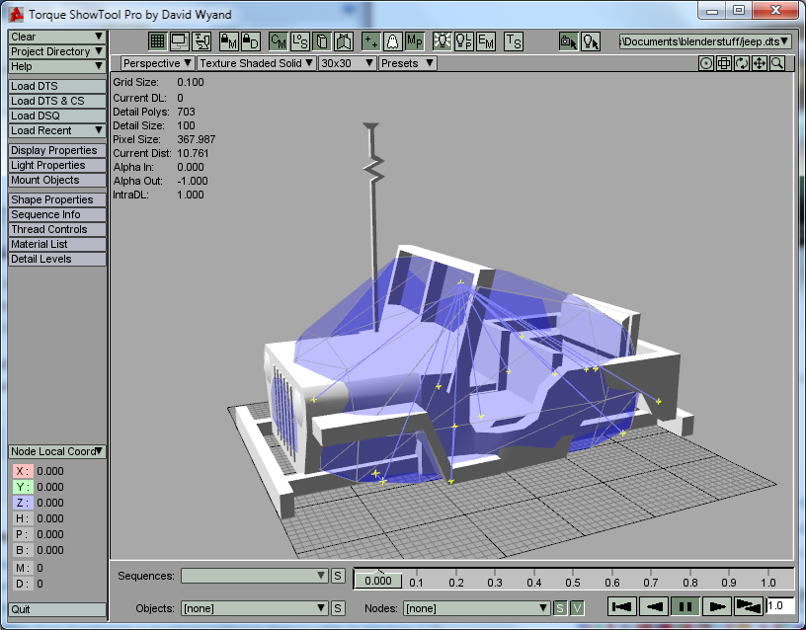The height and width of the screenshot is (630, 806).
Task: Toggle the S button beside Nodes
Action: pyautogui.click(x=560, y=608)
